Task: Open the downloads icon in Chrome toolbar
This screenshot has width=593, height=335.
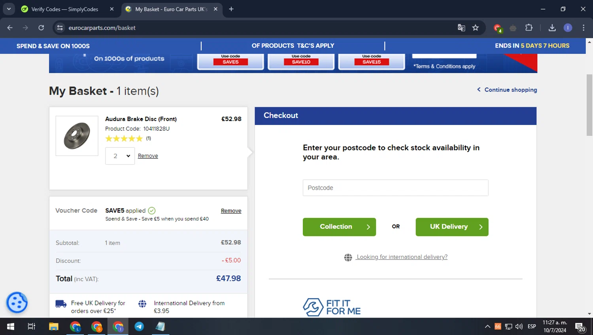Action: (x=552, y=28)
